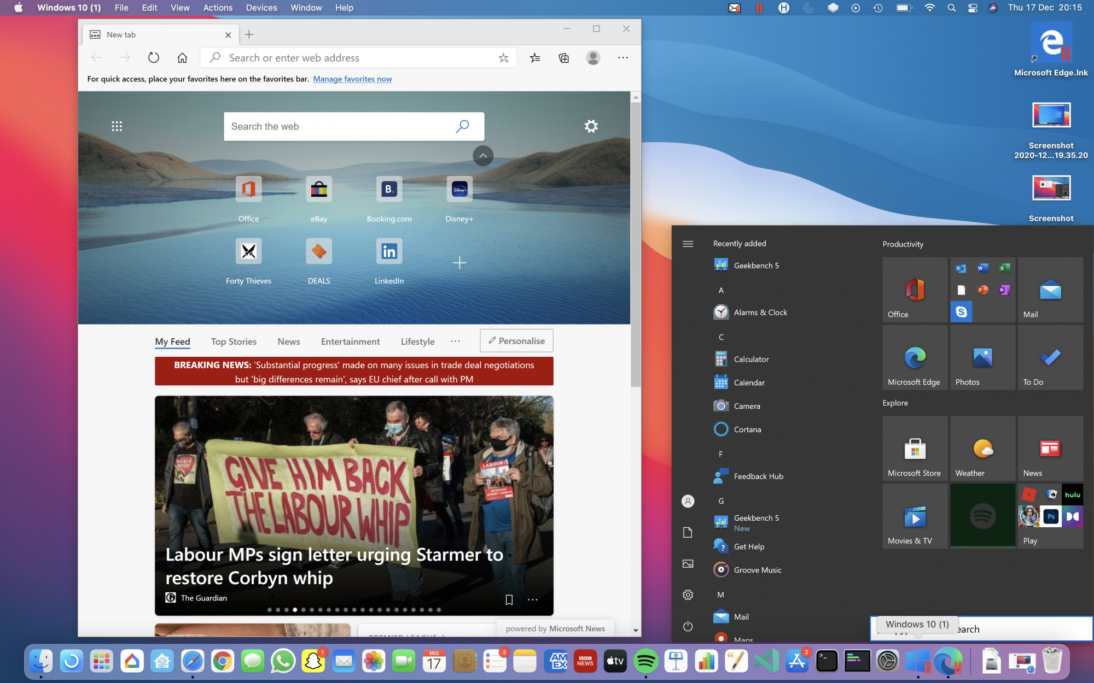
Task: Open the Devices menu
Action: point(261,8)
